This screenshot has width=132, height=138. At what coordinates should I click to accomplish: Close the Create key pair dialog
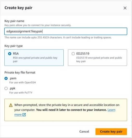coord(125,8)
